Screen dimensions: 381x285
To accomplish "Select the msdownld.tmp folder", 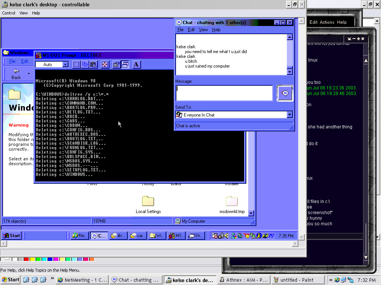I will [x=232, y=205].
